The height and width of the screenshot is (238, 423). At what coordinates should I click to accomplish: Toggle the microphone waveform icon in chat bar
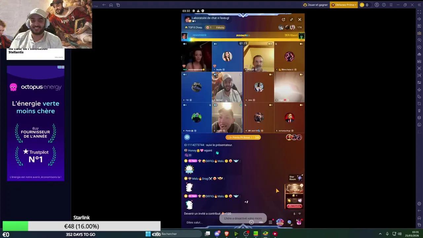[261, 222]
